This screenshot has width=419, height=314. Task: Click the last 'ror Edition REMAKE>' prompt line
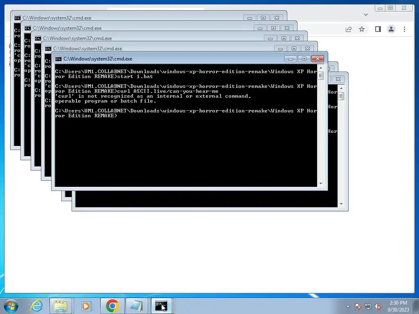[x=86, y=116]
